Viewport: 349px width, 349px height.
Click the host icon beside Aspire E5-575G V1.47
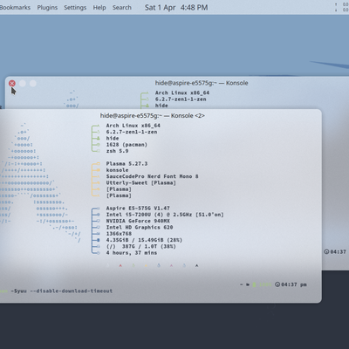click(99, 209)
